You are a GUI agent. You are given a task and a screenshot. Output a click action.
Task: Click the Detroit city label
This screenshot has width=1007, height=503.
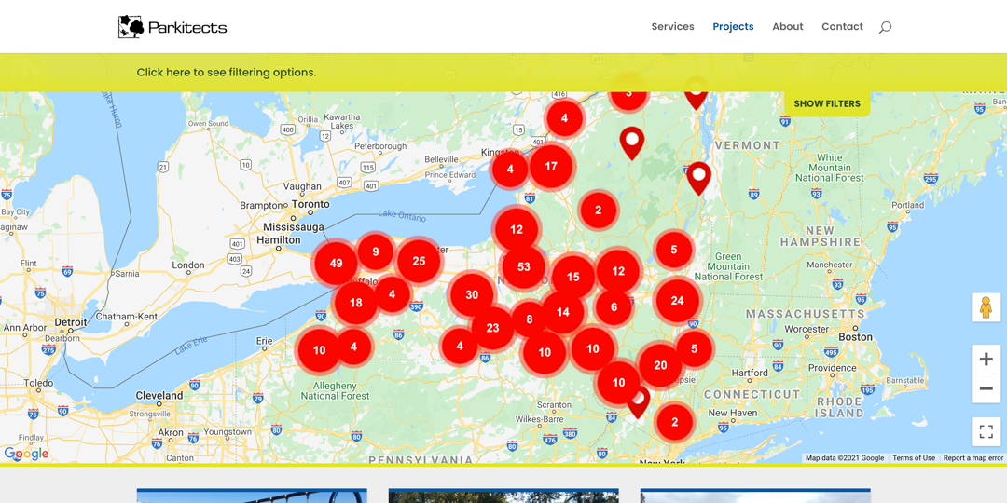coord(70,321)
